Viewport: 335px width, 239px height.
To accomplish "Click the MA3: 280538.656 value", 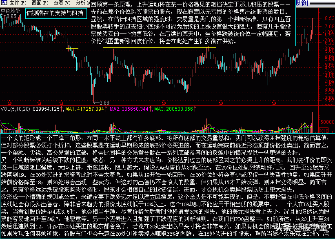I will coord(173,109).
